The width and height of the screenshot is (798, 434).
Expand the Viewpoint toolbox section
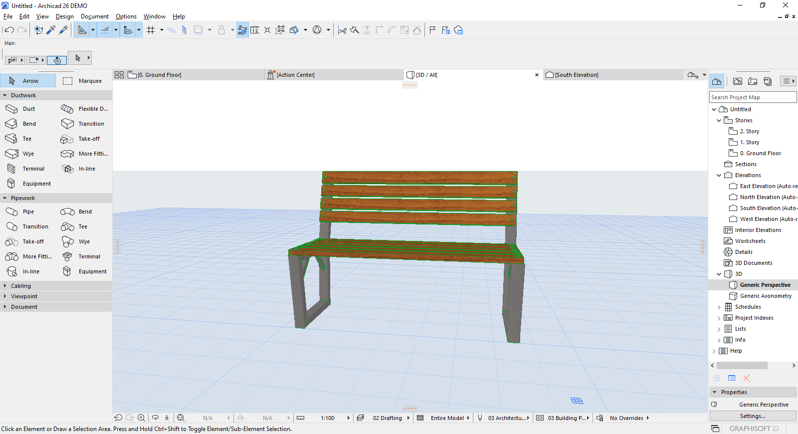point(5,296)
